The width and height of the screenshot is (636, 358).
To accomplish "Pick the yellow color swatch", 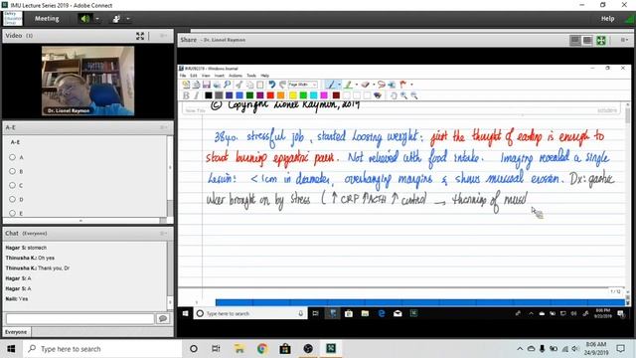I will tap(293, 95).
